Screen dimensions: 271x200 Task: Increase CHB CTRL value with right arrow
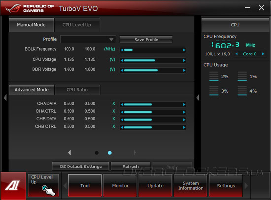pyautogui.click(x=184, y=127)
